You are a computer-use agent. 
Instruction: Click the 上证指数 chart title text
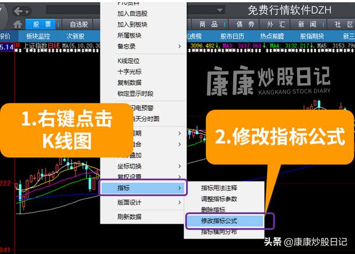[x=35, y=45]
